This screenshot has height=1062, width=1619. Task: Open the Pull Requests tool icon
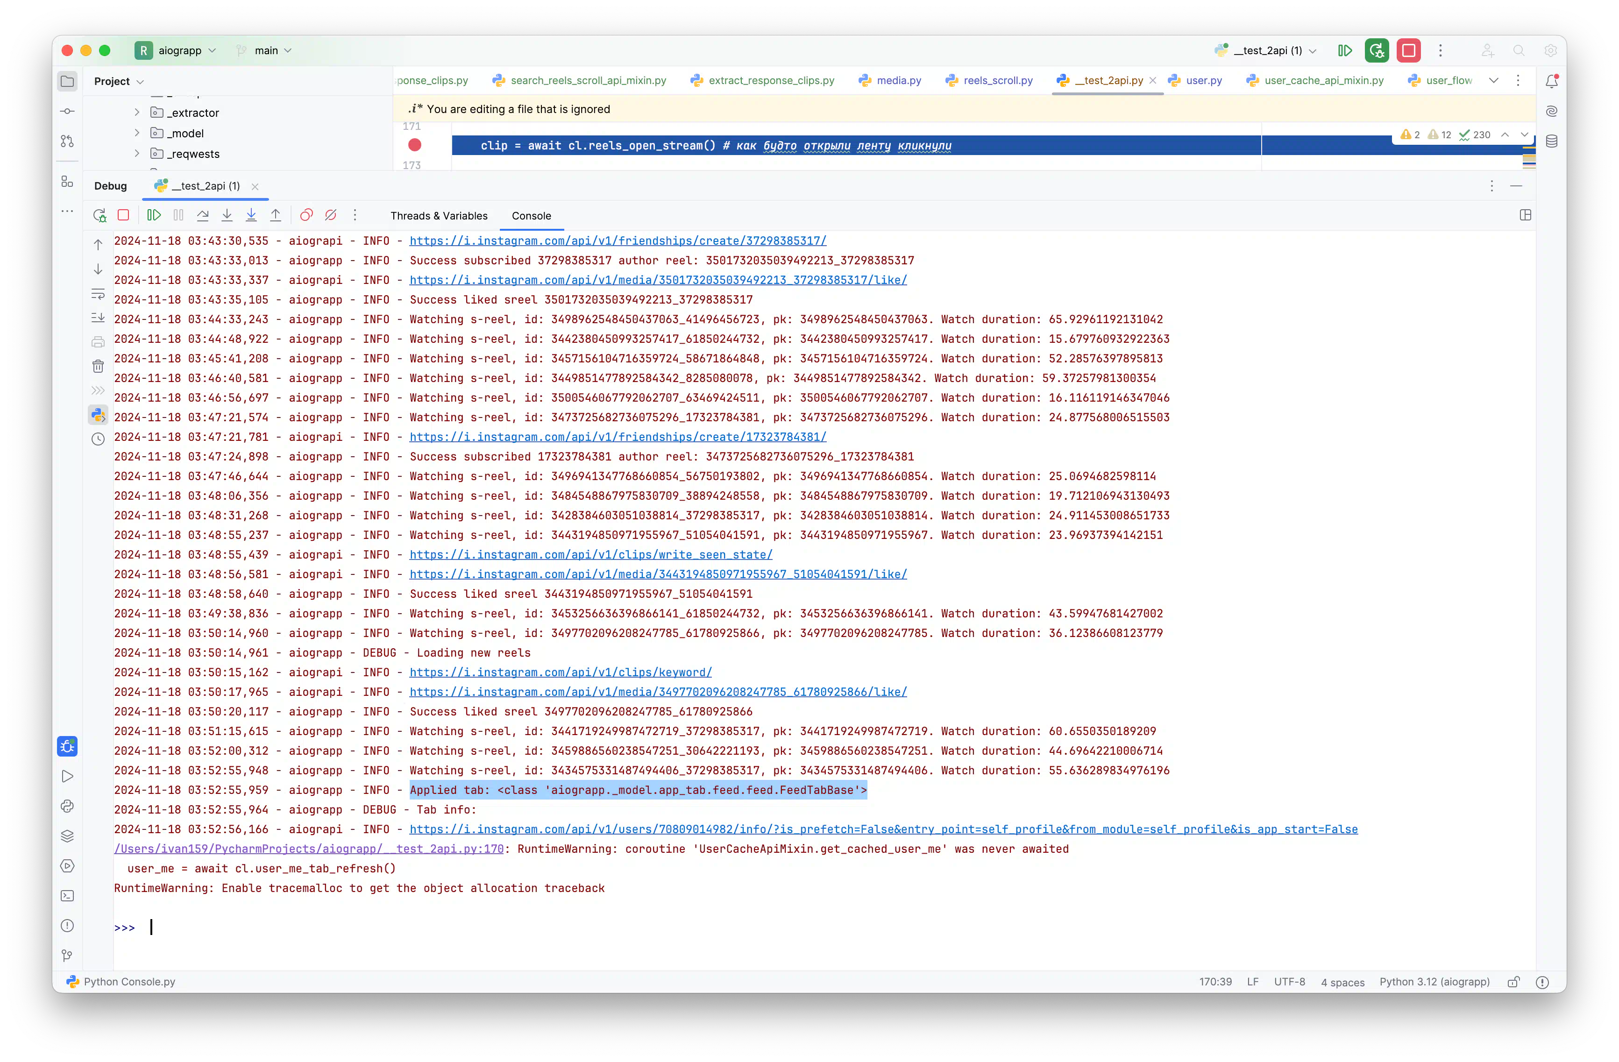67,141
